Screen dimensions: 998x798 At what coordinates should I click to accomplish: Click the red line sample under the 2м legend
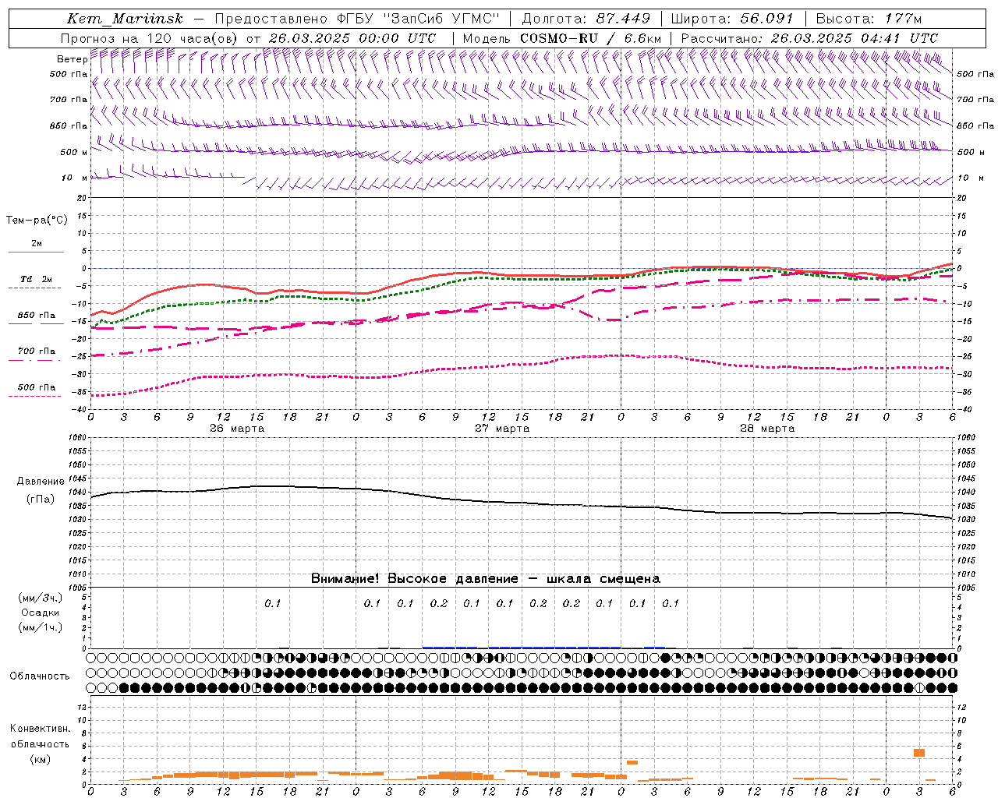click(36, 252)
